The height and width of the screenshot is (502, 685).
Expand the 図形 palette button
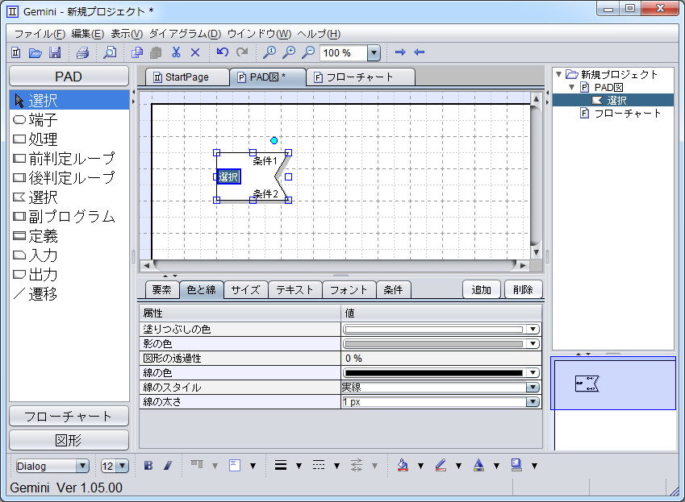pos(69,440)
